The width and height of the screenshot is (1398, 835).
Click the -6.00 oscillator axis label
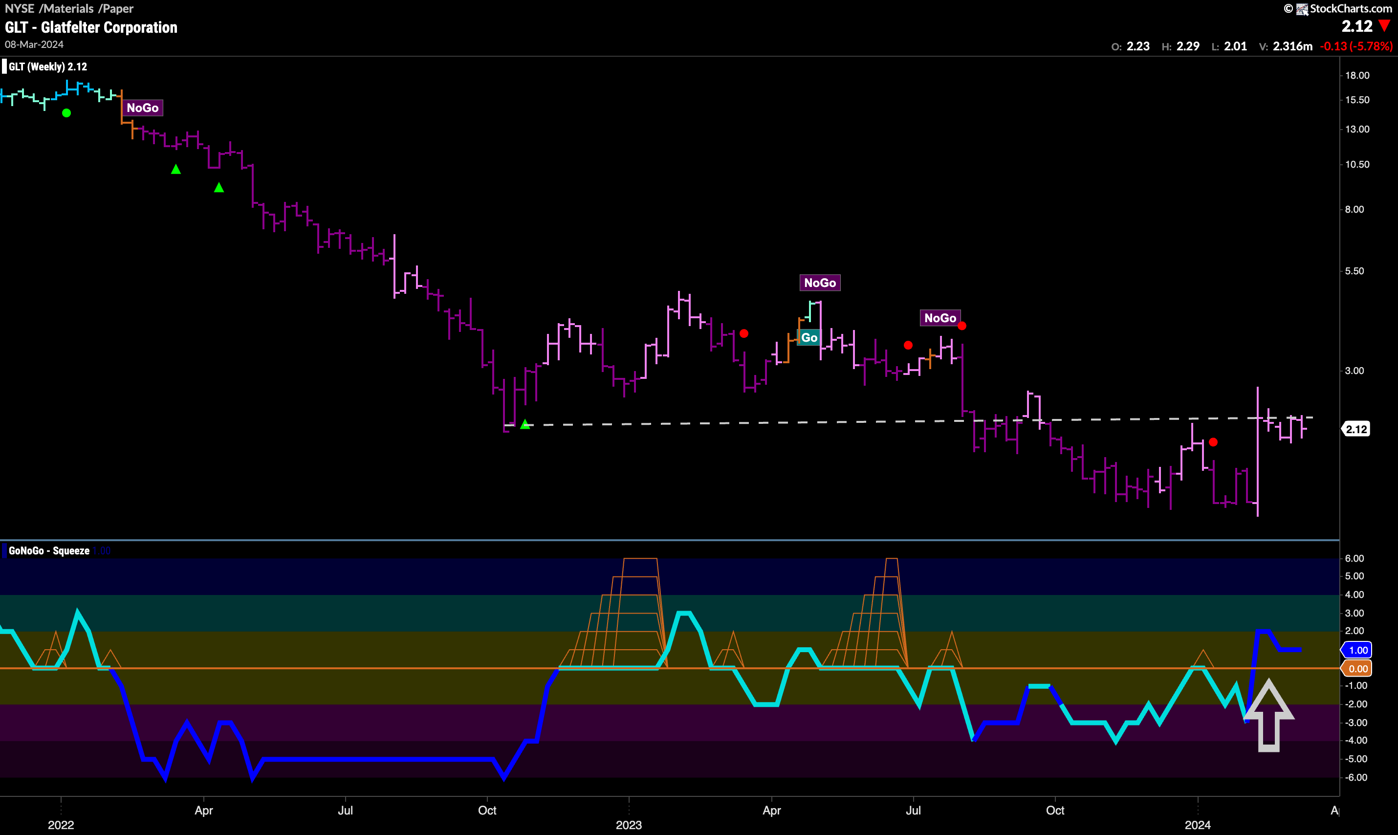click(x=1356, y=778)
